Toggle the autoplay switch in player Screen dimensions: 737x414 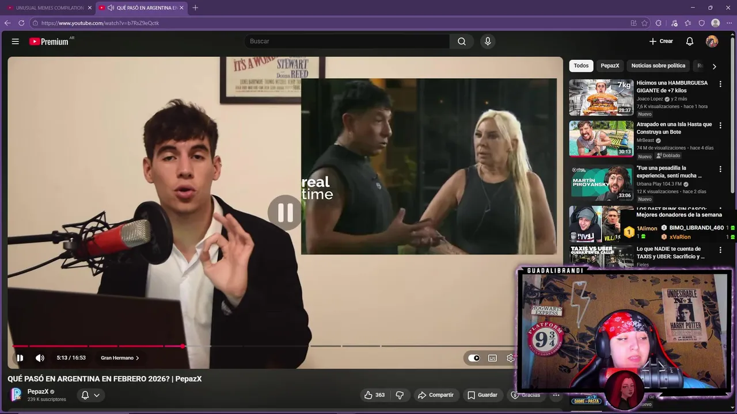474,358
